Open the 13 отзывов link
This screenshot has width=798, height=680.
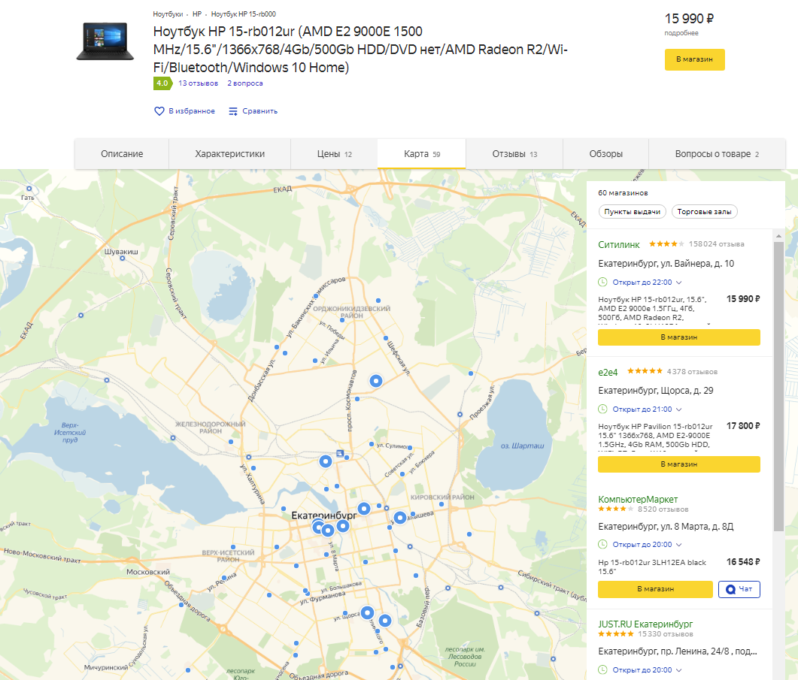pos(198,83)
